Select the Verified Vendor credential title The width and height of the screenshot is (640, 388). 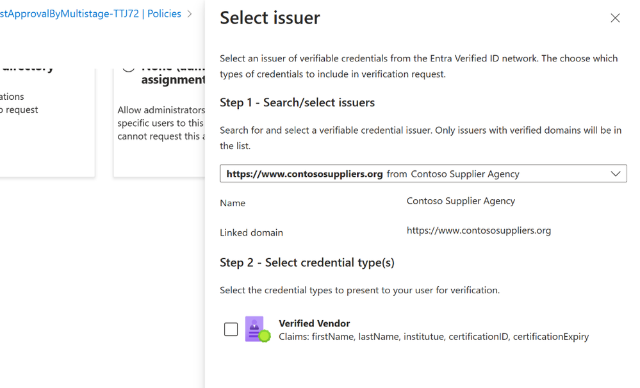(x=315, y=323)
